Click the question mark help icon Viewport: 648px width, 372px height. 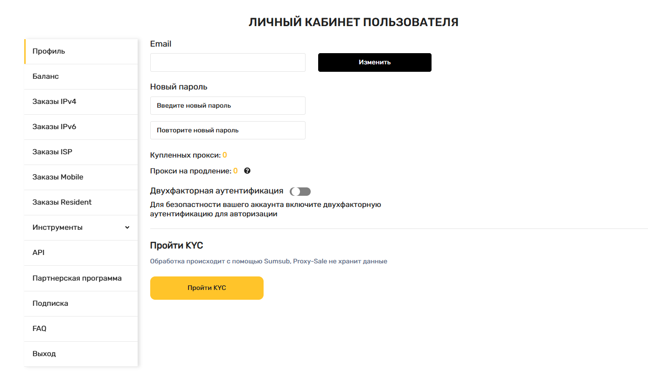click(x=247, y=171)
